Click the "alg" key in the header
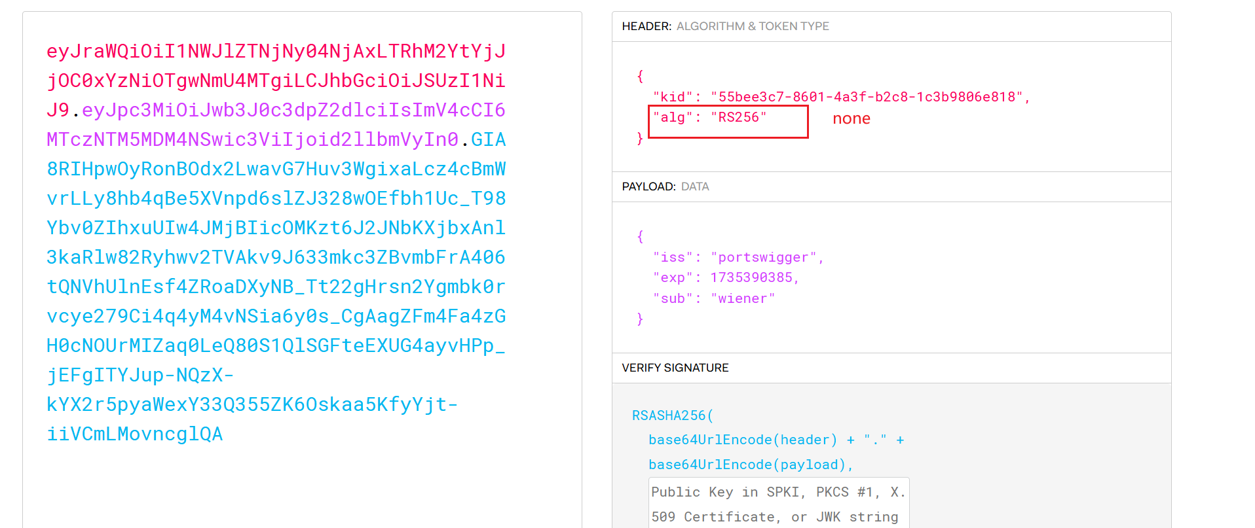 tap(673, 117)
